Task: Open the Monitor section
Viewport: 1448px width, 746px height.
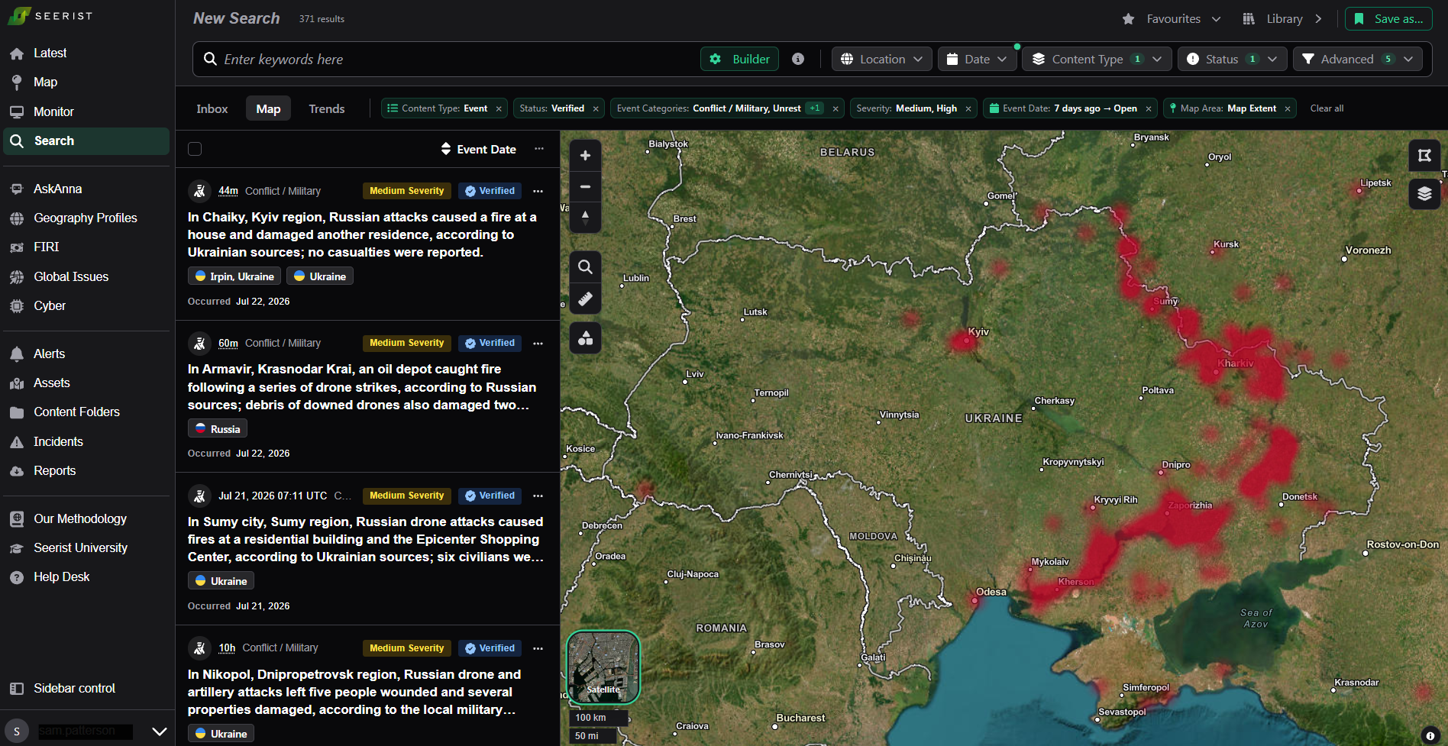Action: tap(53, 111)
